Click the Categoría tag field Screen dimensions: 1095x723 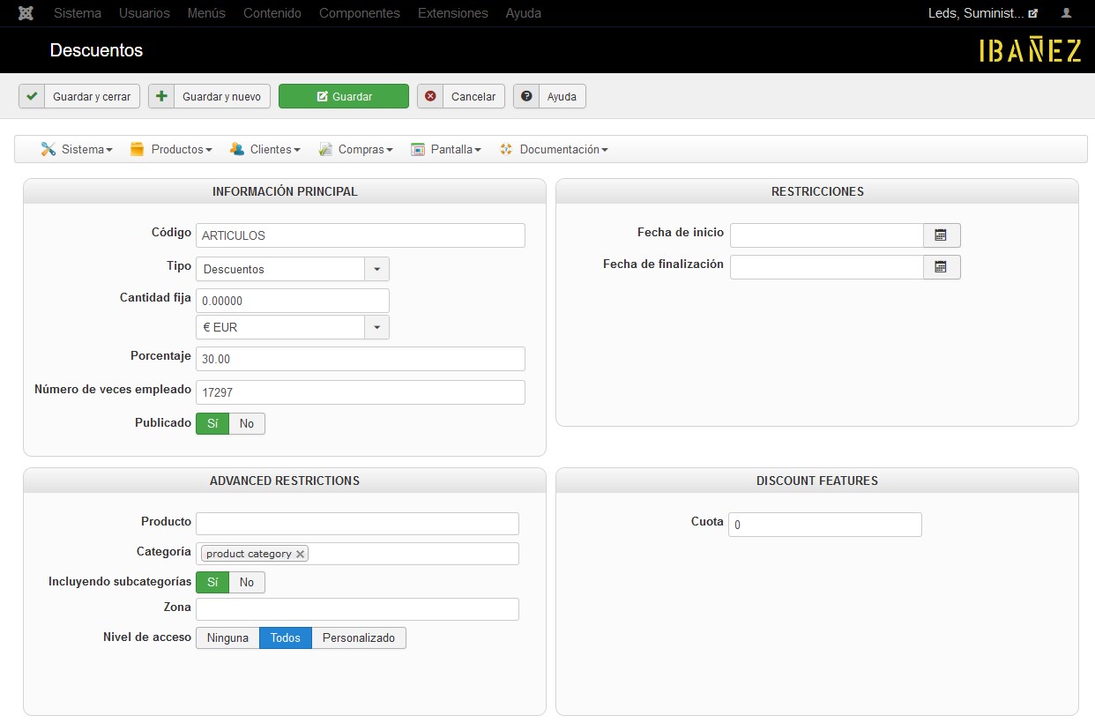357,554
